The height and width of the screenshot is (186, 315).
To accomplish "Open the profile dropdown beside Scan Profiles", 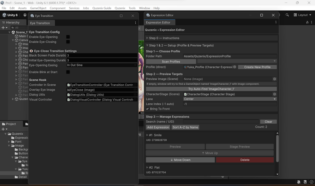I will (x=237, y=61).
